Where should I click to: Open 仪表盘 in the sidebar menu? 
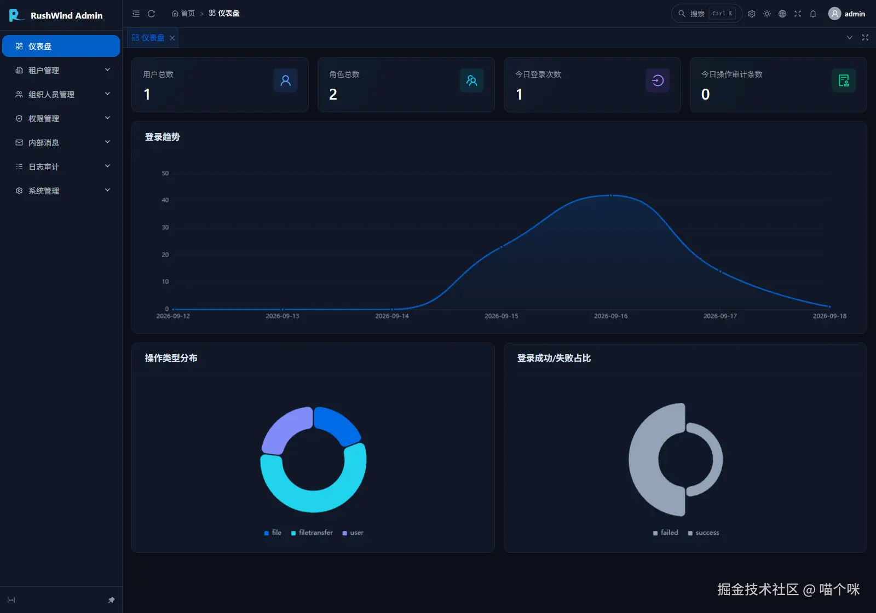(61, 46)
